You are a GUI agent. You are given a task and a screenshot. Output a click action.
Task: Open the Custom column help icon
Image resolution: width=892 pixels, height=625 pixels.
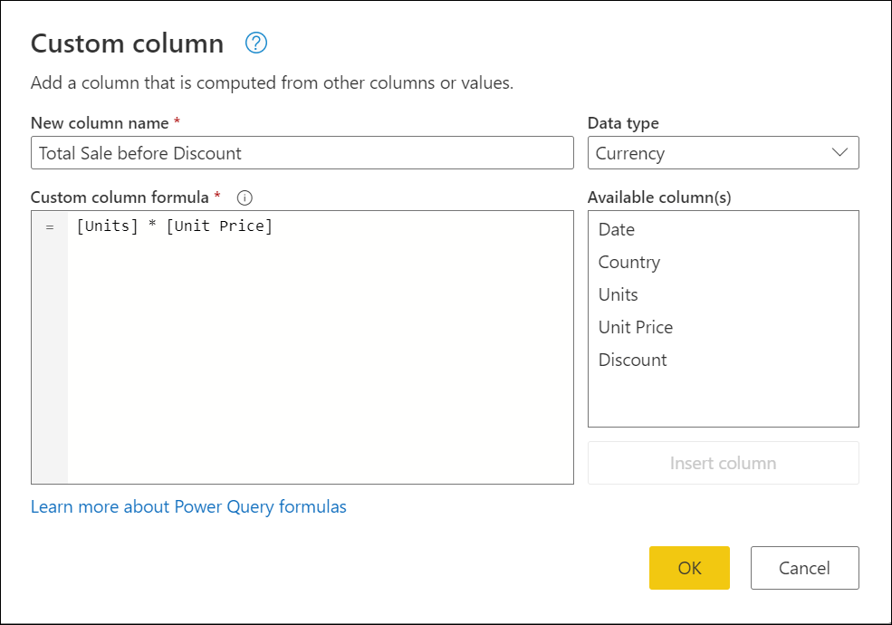tap(256, 43)
